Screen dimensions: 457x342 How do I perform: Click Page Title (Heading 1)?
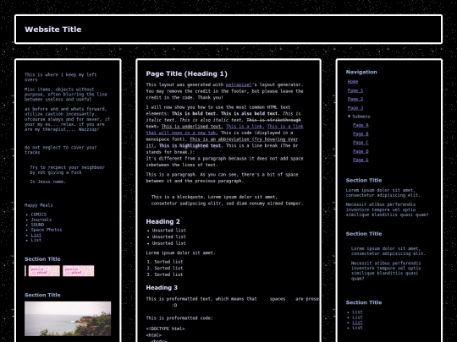point(186,73)
